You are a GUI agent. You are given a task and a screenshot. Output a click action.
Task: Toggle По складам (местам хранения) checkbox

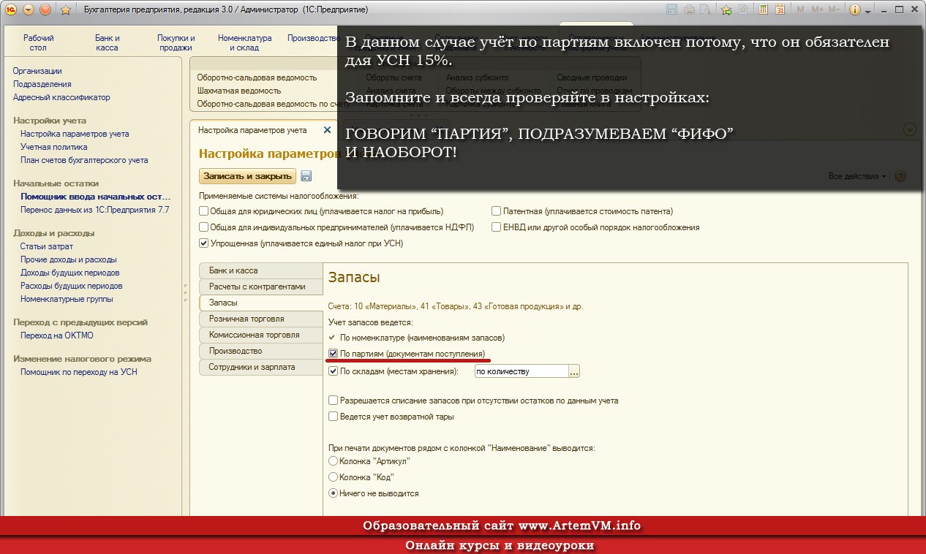click(334, 371)
